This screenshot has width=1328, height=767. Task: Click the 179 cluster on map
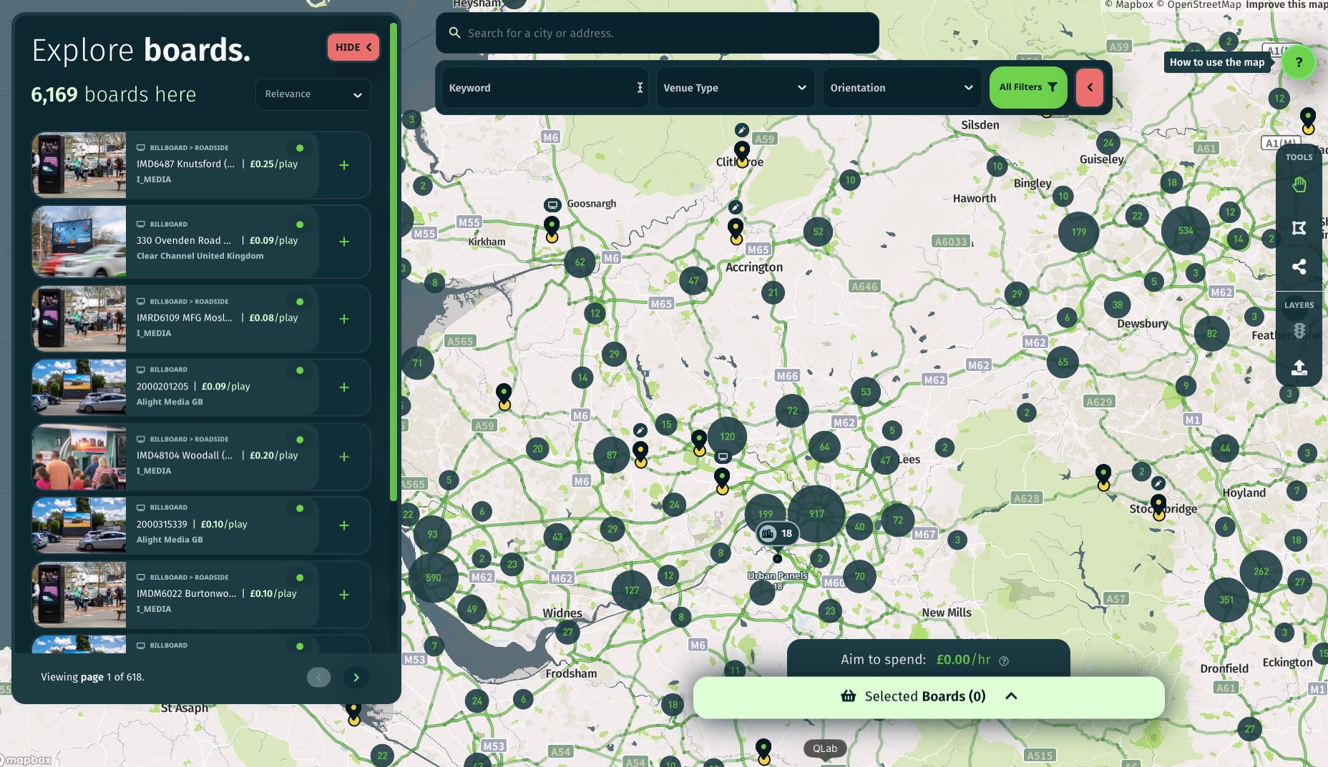(1078, 232)
